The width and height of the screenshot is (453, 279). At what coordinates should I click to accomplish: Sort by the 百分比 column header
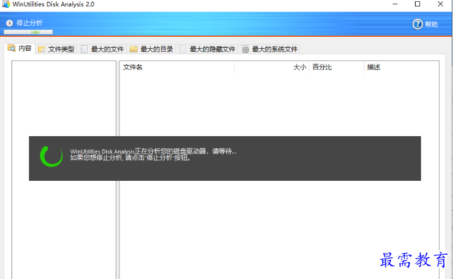(337, 67)
